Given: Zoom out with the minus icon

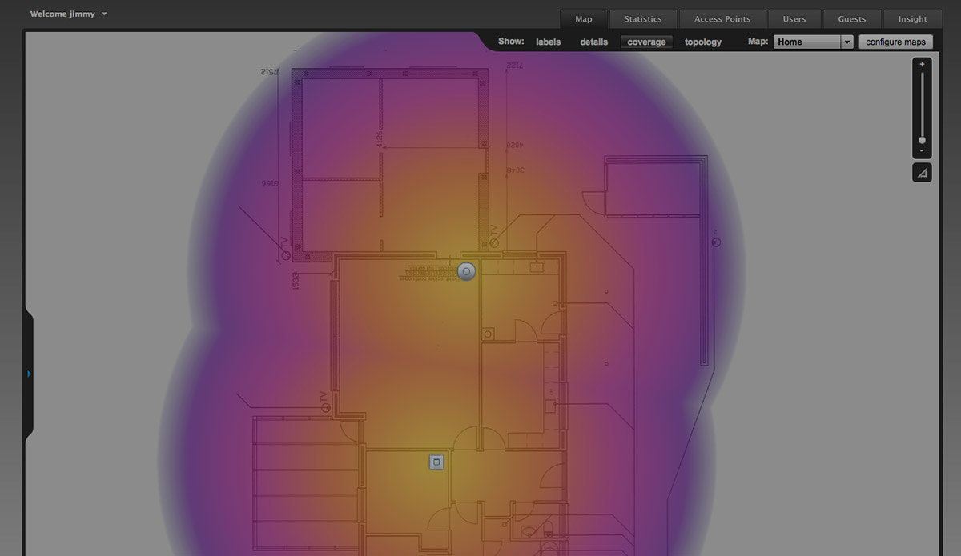Looking at the screenshot, I should (922, 150).
